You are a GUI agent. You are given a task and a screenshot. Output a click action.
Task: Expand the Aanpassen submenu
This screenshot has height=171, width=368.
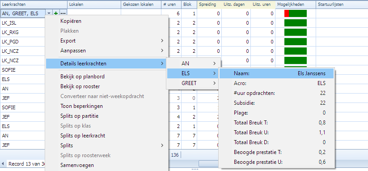coord(107,51)
